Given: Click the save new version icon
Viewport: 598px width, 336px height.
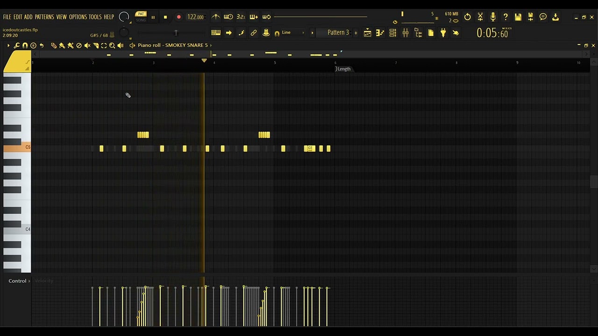Looking at the screenshot, I should pyautogui.click(x=531, y=17).
